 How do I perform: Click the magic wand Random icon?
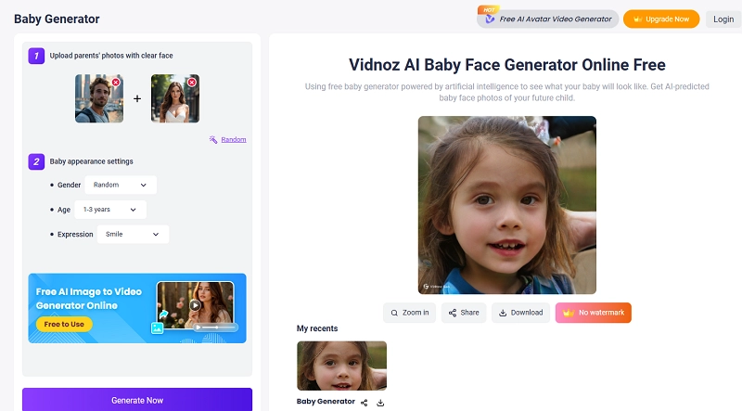click(213, 140)
